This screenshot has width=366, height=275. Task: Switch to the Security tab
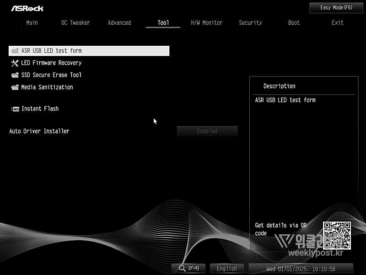pyautogui.click(x=250, y=22)
